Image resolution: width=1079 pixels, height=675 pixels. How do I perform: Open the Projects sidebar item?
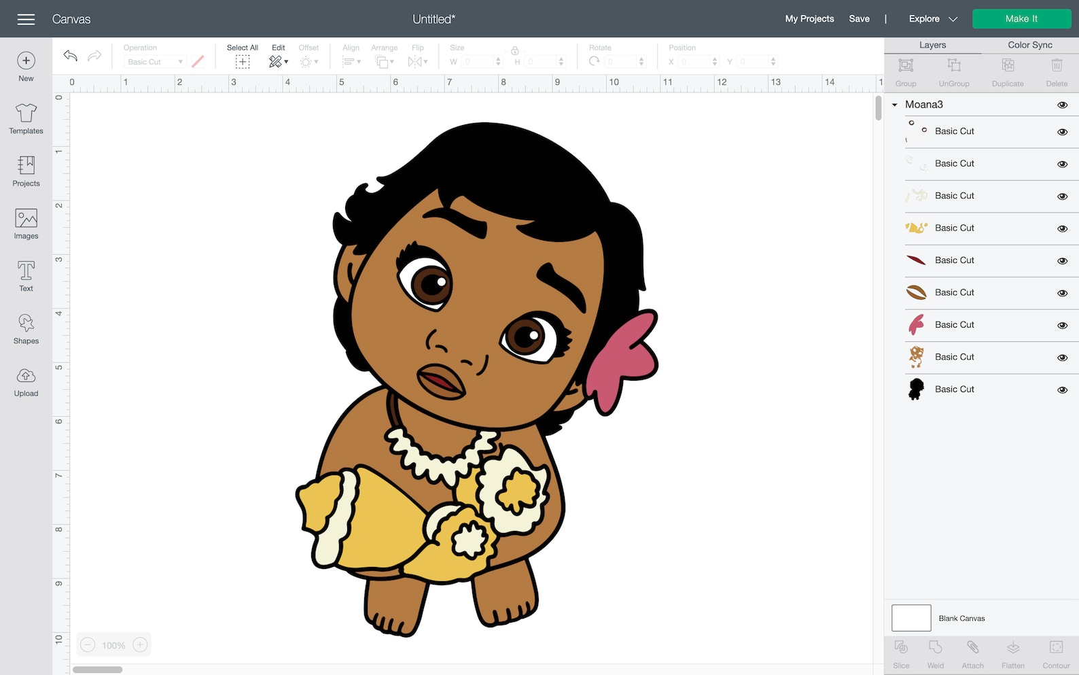point(26,171)
